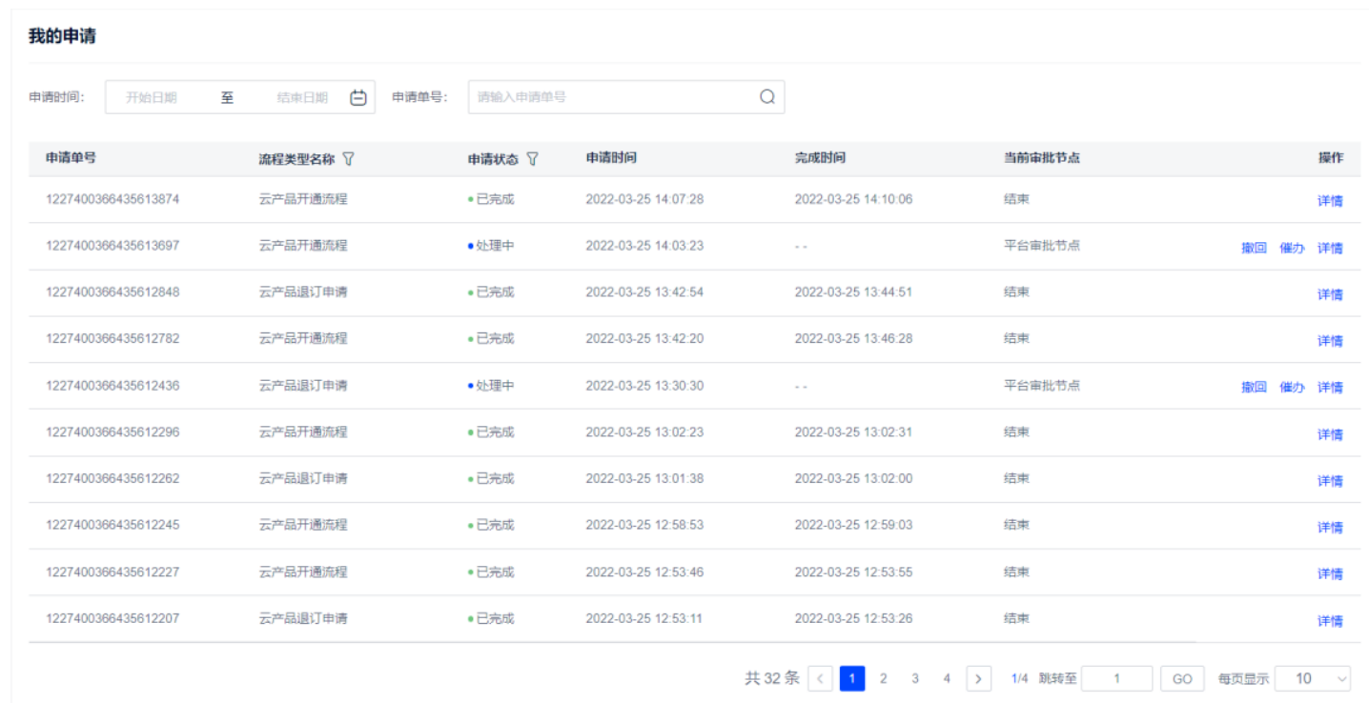Open 详情 for order ending 612262
The image size is (1369, 703).
click(1330, 481)
